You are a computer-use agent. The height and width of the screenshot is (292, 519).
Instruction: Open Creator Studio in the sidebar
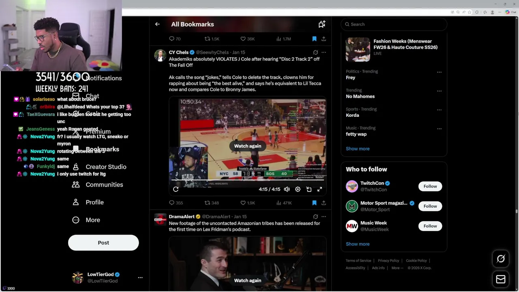pos(99,167)
